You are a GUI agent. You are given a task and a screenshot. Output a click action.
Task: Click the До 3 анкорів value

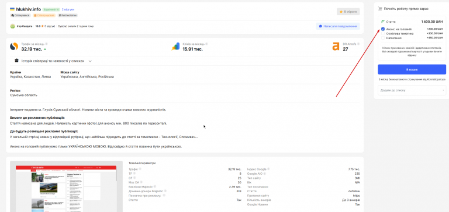(351, 200)
